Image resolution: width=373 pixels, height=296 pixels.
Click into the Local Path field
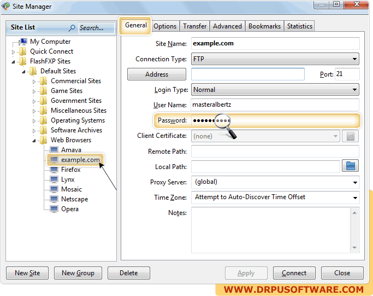pyautogui.click(x=265, y=166)
